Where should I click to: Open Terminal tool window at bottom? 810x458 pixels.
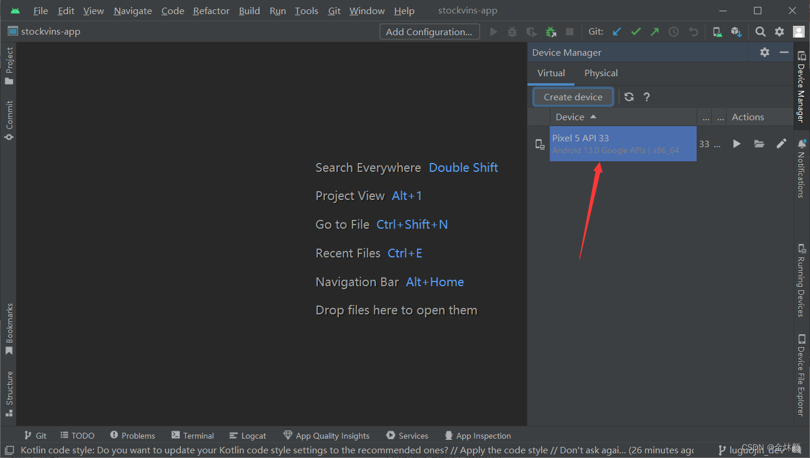tap(193, 436)
